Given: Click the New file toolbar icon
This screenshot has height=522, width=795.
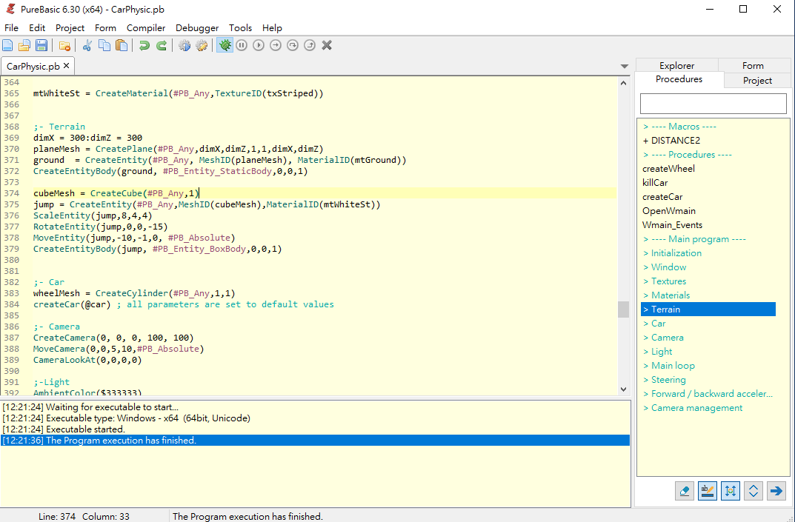Looking at the screenshot, I should click(x=8, y=46).
